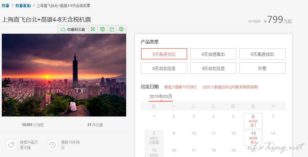The width and height of the screenshot is (308, 157).
Task: Select product type 6天台进高出
Action: [213, 54]
